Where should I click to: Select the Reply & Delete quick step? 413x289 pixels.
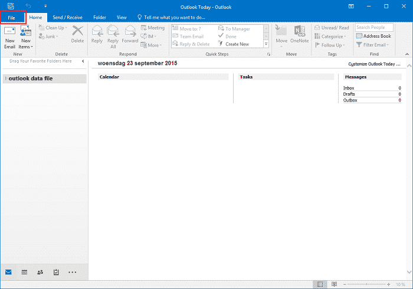point(191,44)
